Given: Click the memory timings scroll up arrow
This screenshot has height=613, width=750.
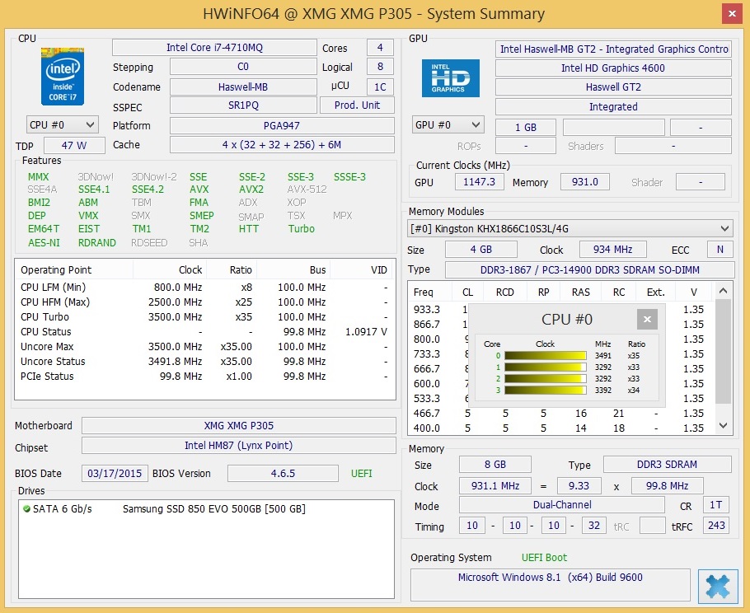Looking at the screenshot, I should [724, 291].
